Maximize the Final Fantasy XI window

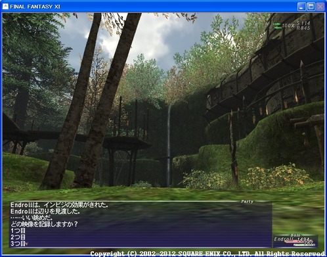311,7
